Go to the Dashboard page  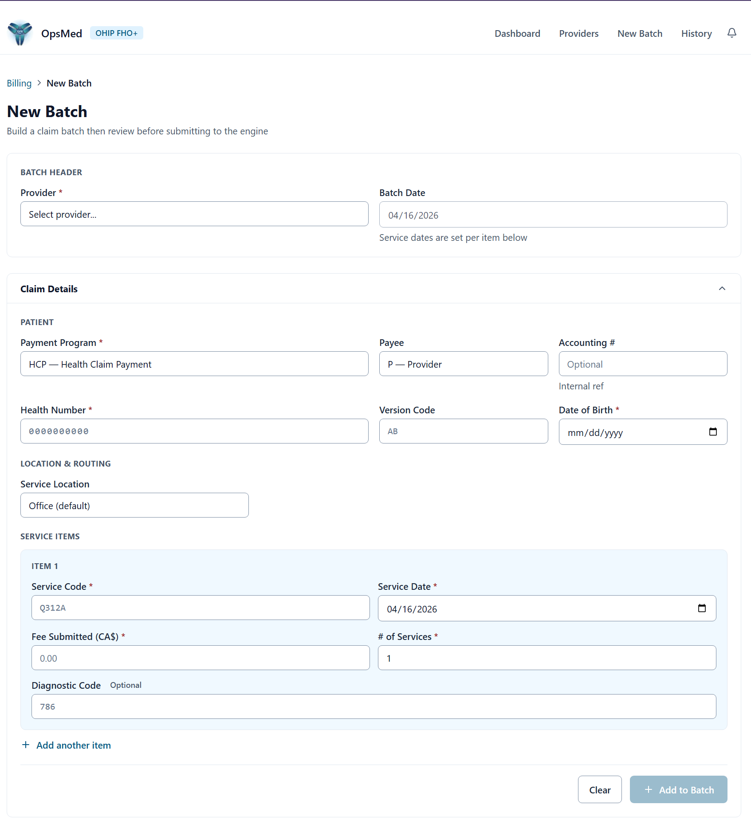coord(517,33)
